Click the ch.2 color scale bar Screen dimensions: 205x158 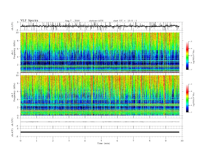point(187,98)
